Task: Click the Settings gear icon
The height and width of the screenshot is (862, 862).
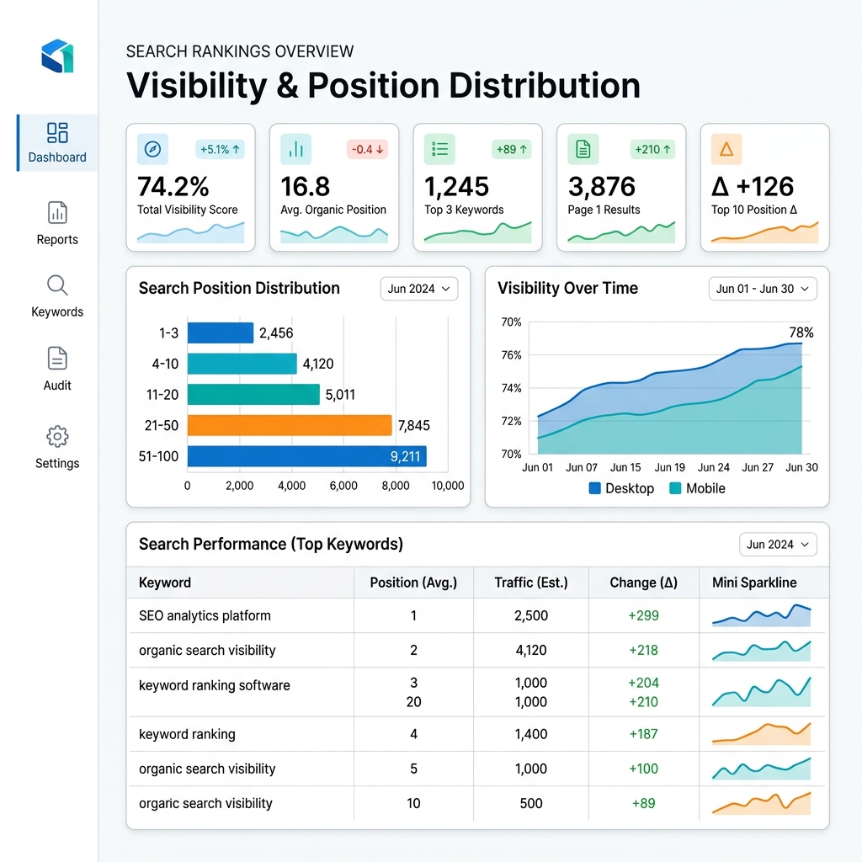Action: (57, 437)
